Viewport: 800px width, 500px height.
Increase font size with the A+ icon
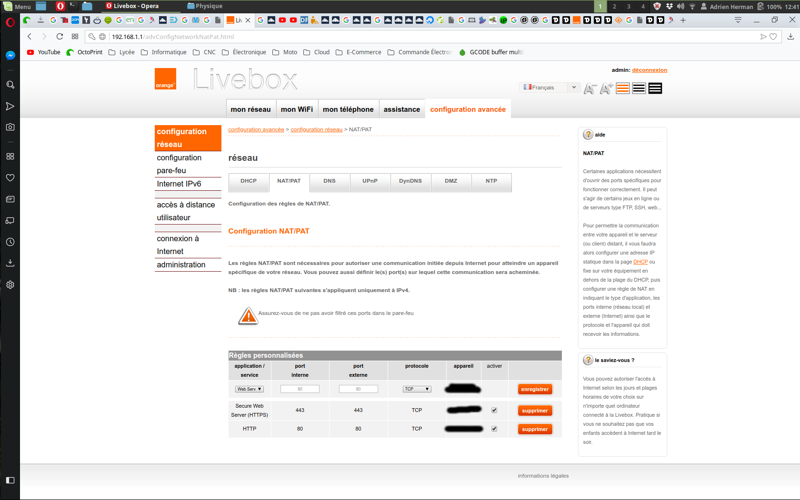[606, 88]
